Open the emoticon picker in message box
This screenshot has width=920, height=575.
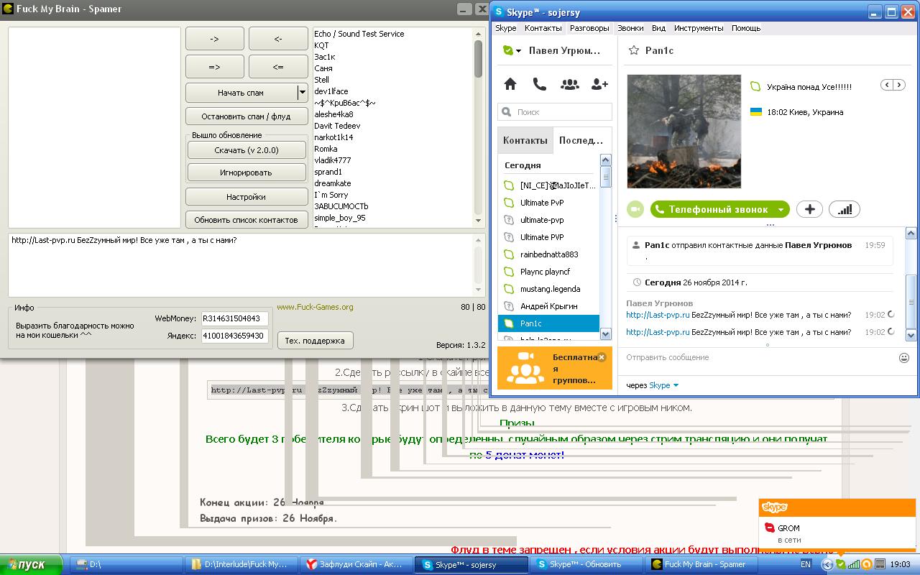(x=904, y=357)
